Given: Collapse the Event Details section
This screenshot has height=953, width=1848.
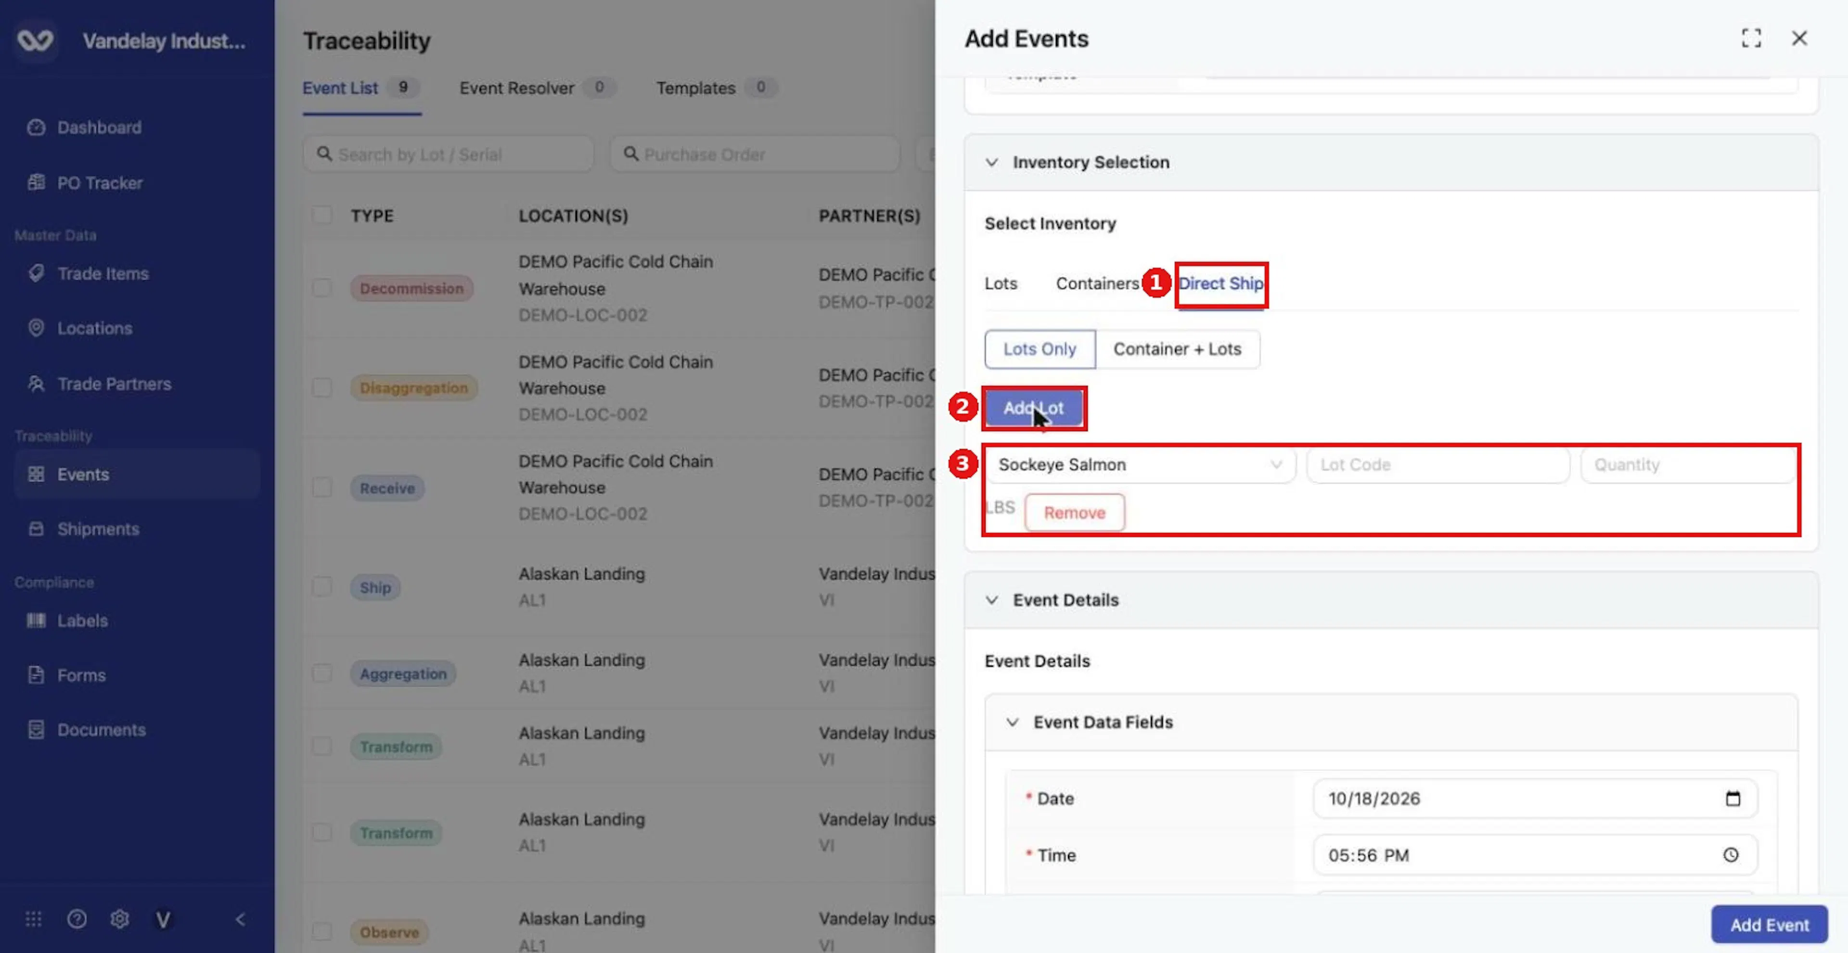Looking at the screenshot, I should point(991,599).
